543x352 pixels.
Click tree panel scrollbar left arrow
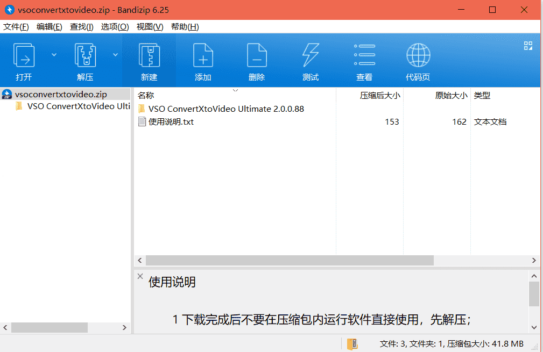coord(5,327)
